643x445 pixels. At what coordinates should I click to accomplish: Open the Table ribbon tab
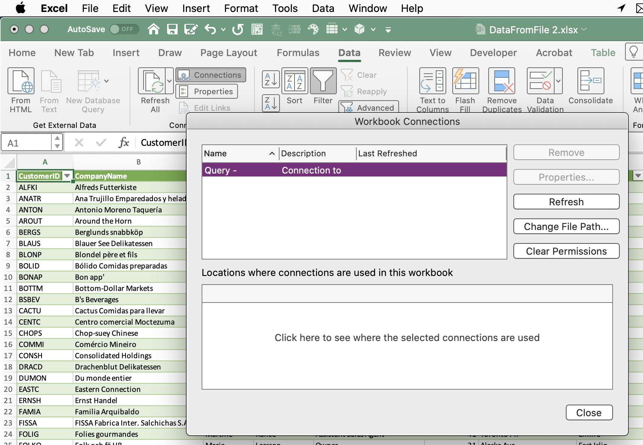[x=603, y=53]
